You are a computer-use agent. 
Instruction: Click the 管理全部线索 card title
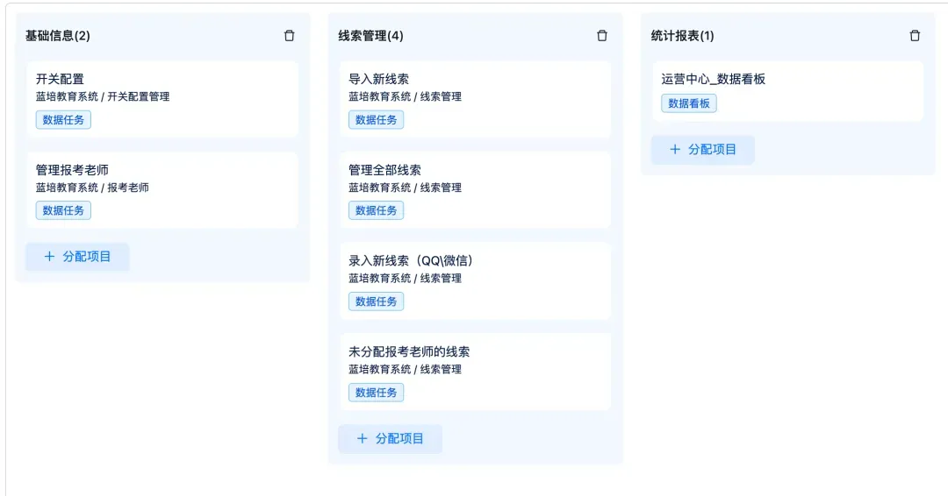coord(384,170)
